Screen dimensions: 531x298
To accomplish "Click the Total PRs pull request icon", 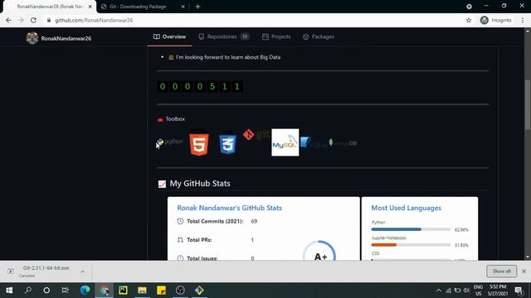I will (180, 240).
